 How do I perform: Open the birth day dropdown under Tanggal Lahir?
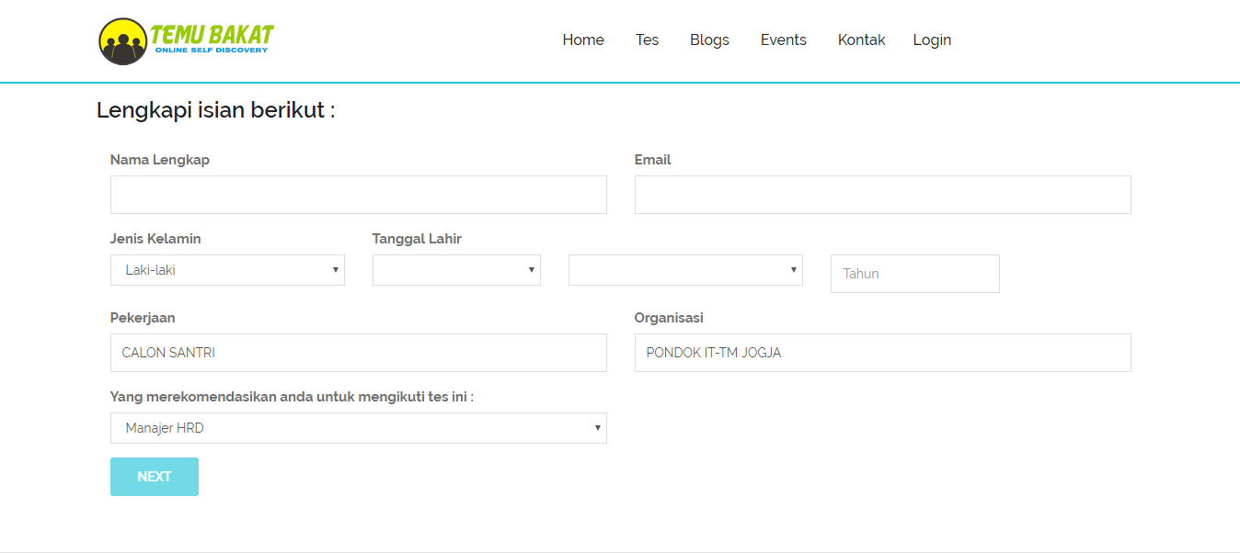[x=455, y=270]
